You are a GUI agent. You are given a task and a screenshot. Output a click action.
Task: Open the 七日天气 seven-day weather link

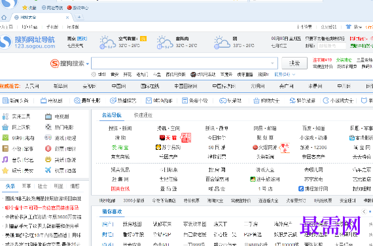pyautogui.click(x=75, y=45)
